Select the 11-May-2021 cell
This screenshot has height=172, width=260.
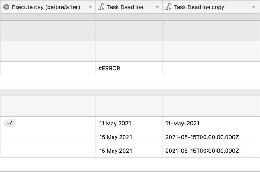(x=211, y=124)
